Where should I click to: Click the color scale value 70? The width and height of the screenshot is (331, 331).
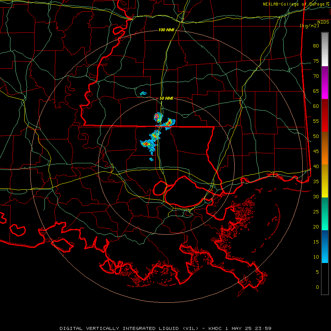[316, 76]
